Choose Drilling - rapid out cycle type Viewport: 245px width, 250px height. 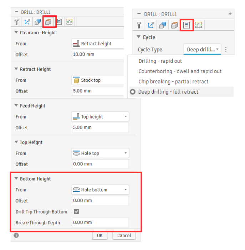(x=160, y=61)
